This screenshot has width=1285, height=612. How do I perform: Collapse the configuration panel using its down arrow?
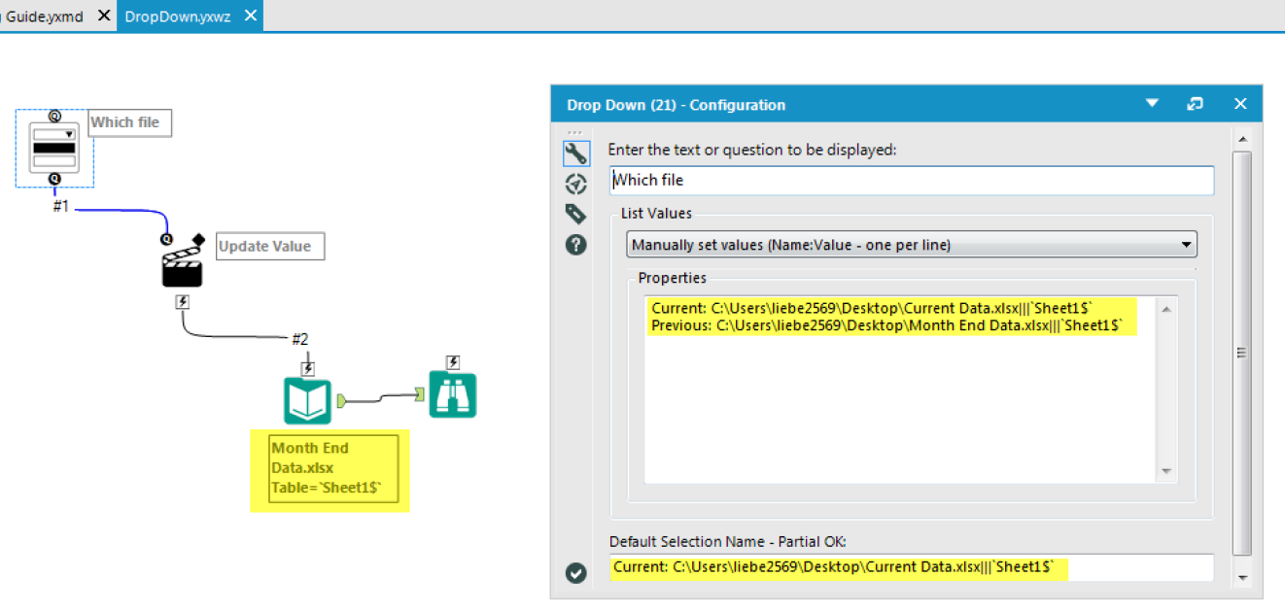pos(1152,104)
